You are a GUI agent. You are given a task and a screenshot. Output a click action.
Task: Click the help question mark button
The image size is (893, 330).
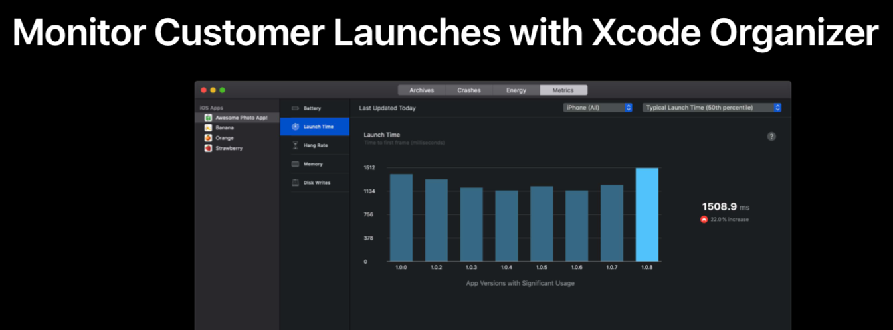[x=771, y=136]
